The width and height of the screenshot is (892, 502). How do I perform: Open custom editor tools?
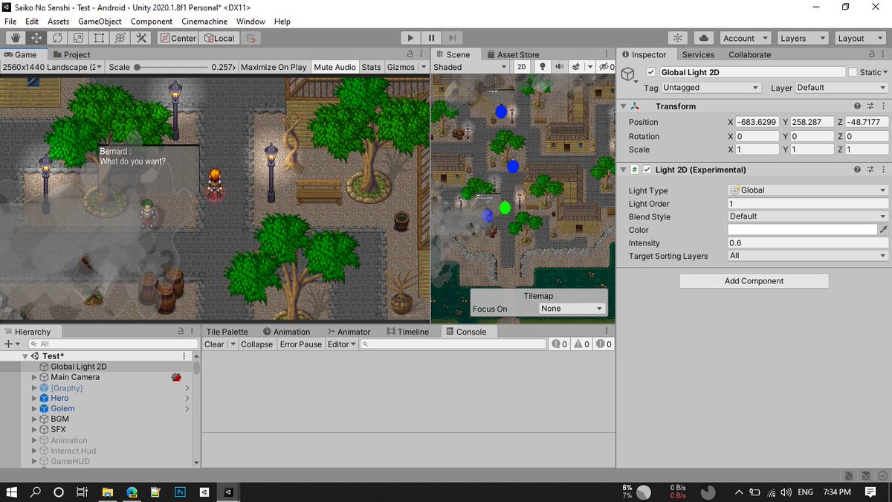pos(141,38)
